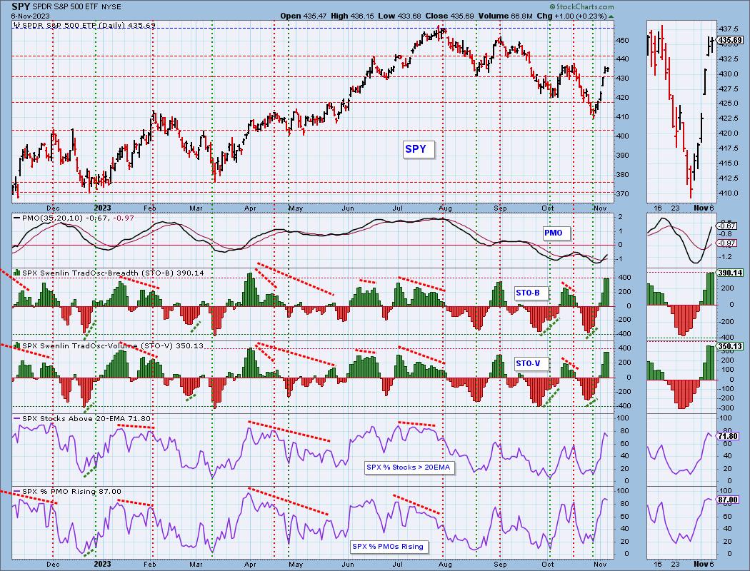Click the 71.80 value tag on right axis
The image size is (750, 571).
point(729,436)
